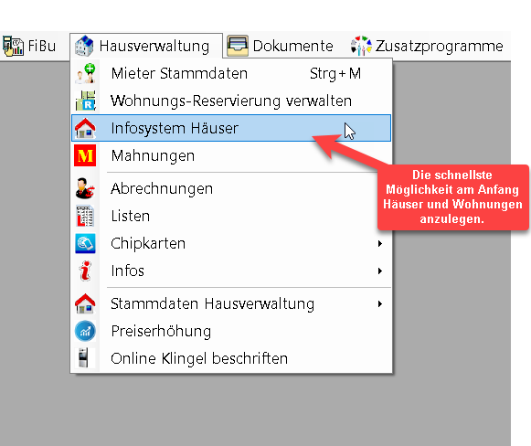Open the FiBu menu
The width and height of the screenshot is (531, 446).
(x=29, y=46)
